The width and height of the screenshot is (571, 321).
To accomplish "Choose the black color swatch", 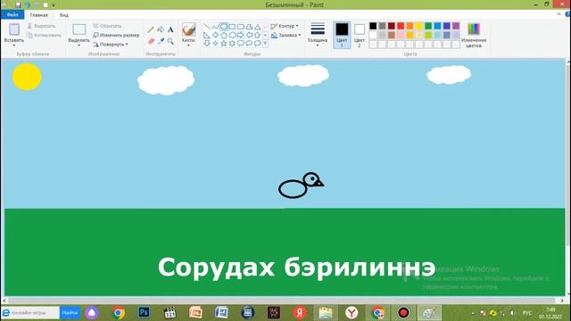I will 373,26.
